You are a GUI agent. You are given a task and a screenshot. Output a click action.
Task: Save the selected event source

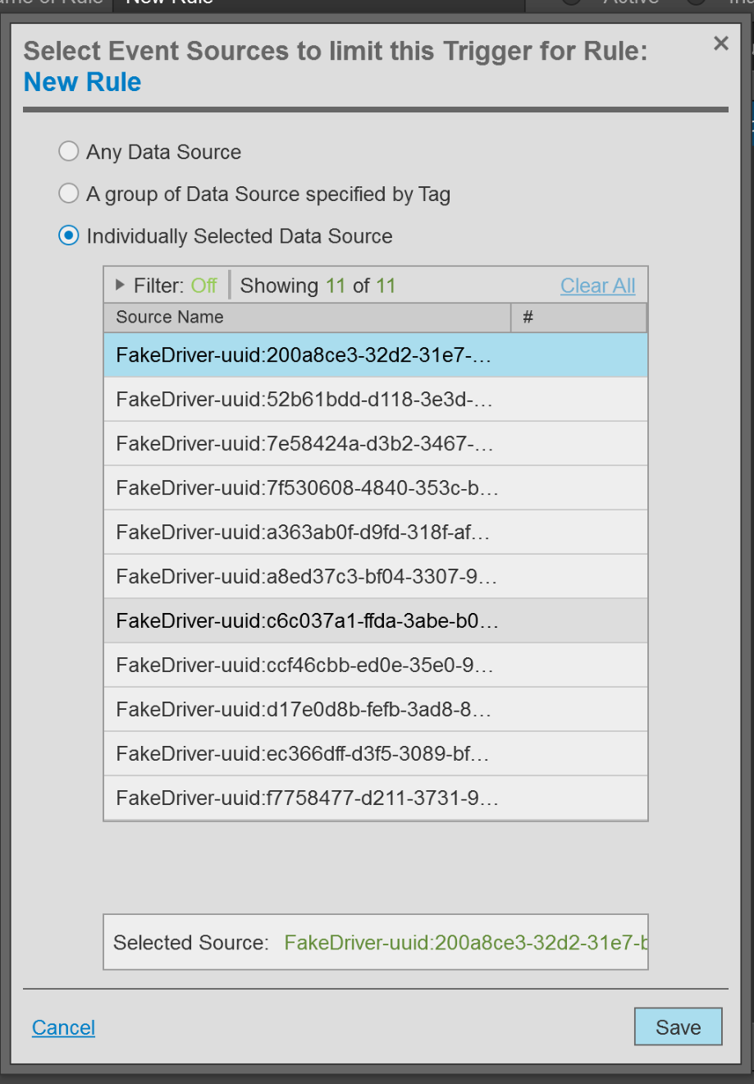tap(678, 1027)
